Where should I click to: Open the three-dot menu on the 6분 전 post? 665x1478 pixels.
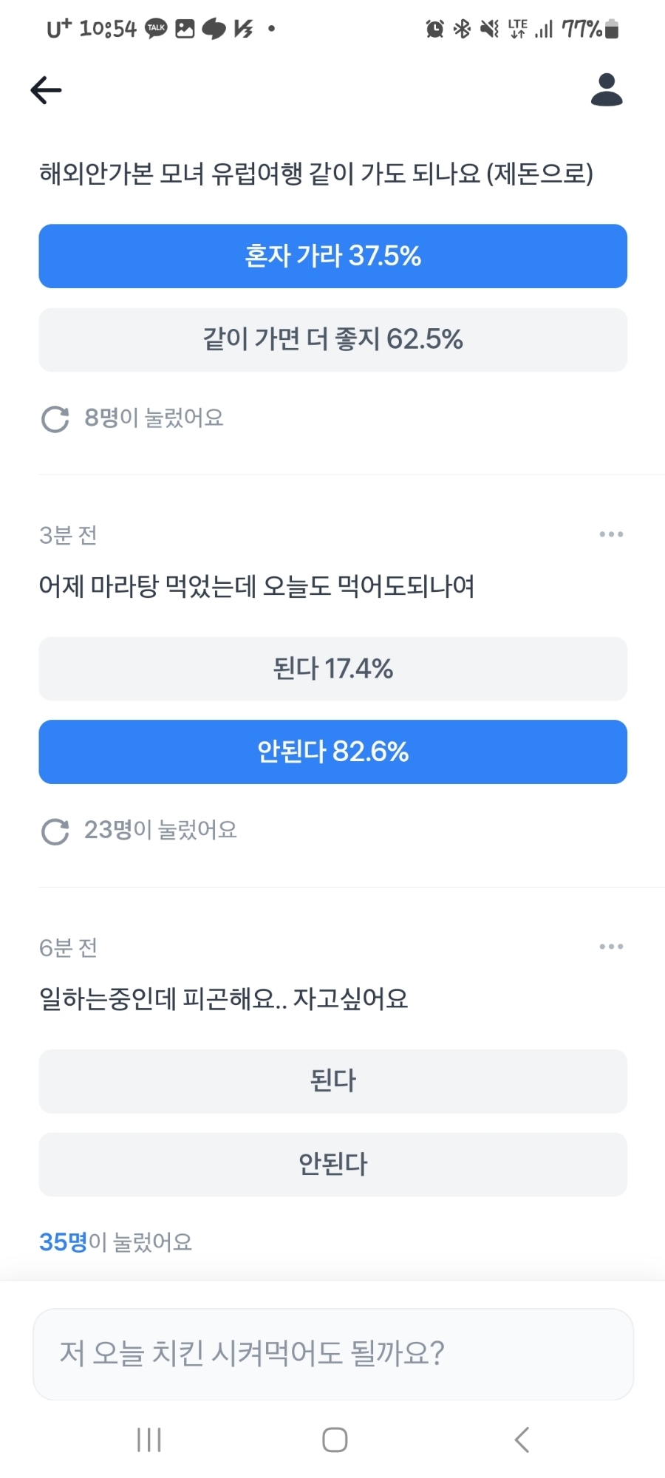[611, 946]
